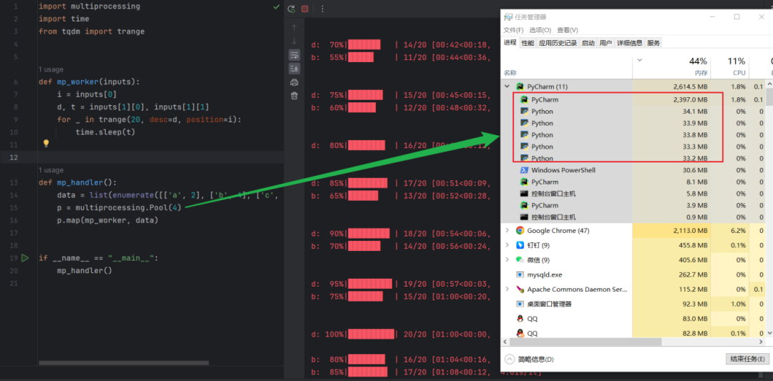Expand the 微信 (9) process group
Image resolution: width=773 pixels, height=381 pixels.
click(x=507, y=260)
